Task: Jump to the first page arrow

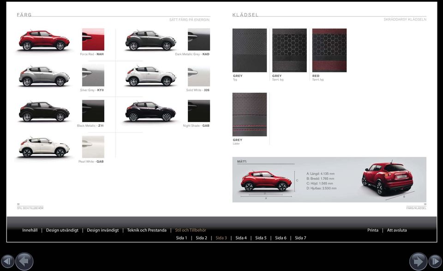Action: [8, 261]
